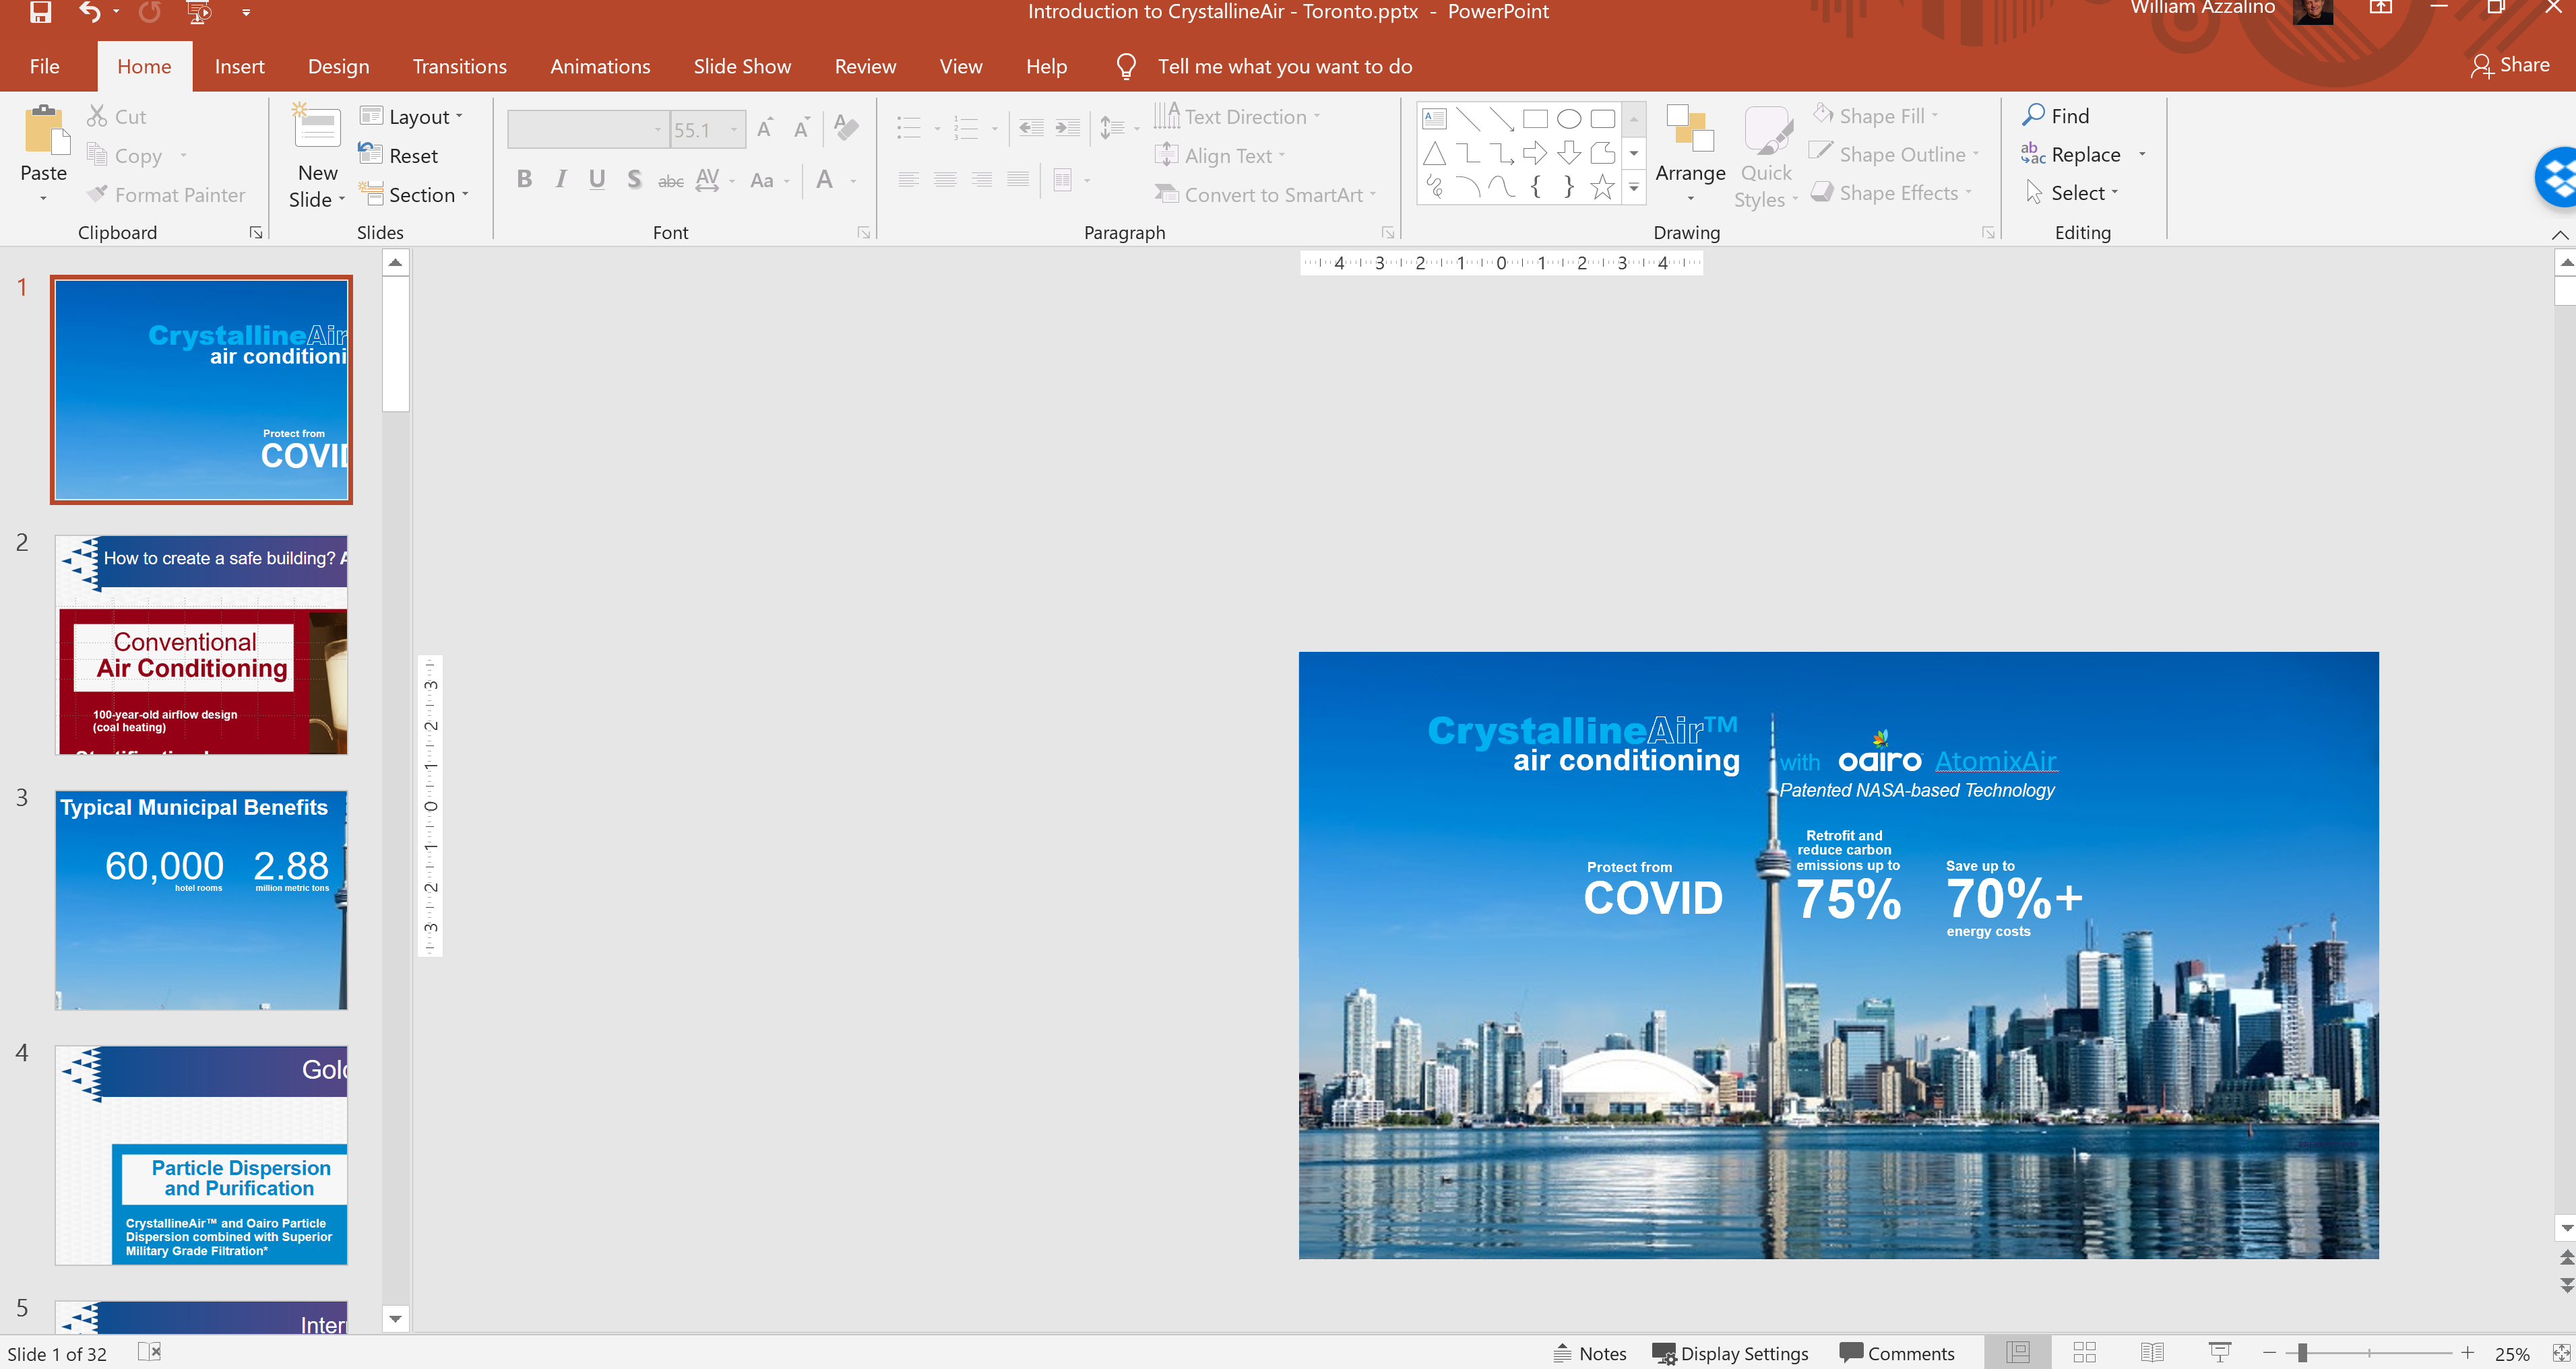Expand the Section dropdown
The width and height of the screenshot is (2576, 1369).
coord(414,194)
